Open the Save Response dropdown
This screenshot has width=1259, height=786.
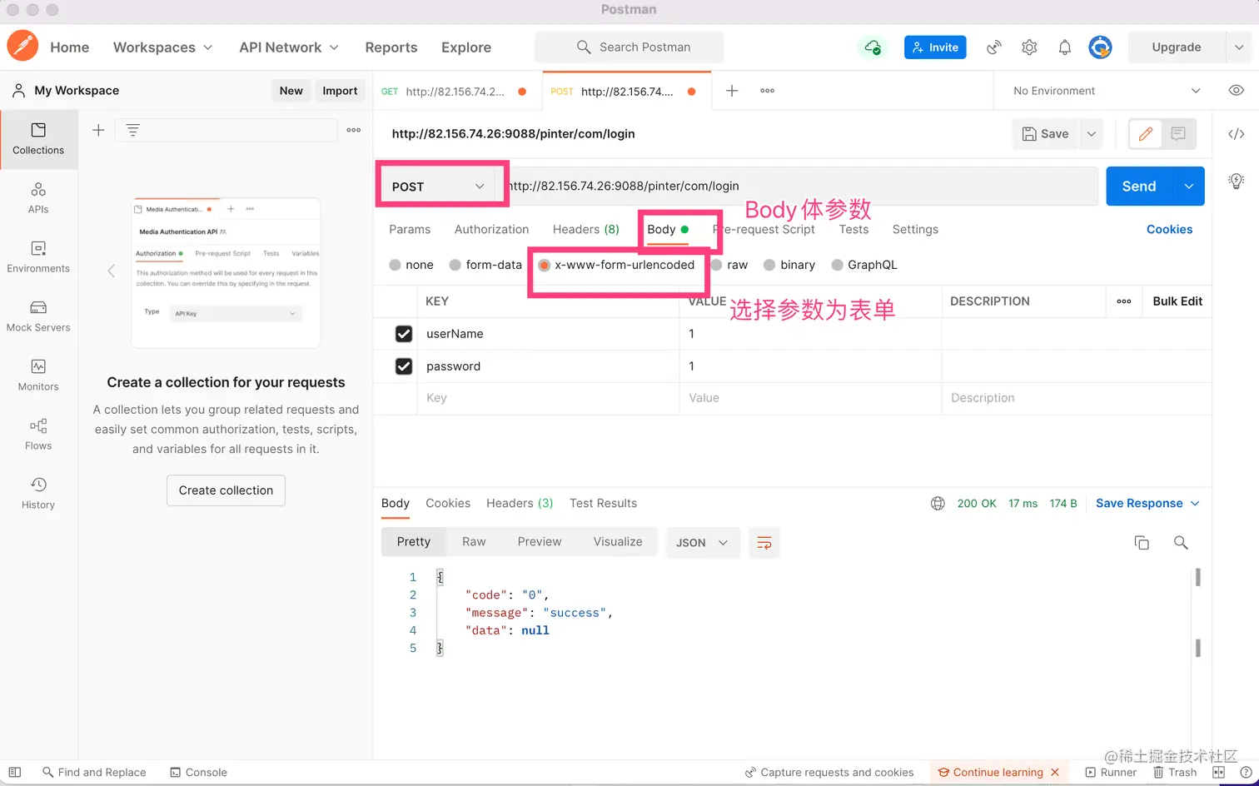1147,504
